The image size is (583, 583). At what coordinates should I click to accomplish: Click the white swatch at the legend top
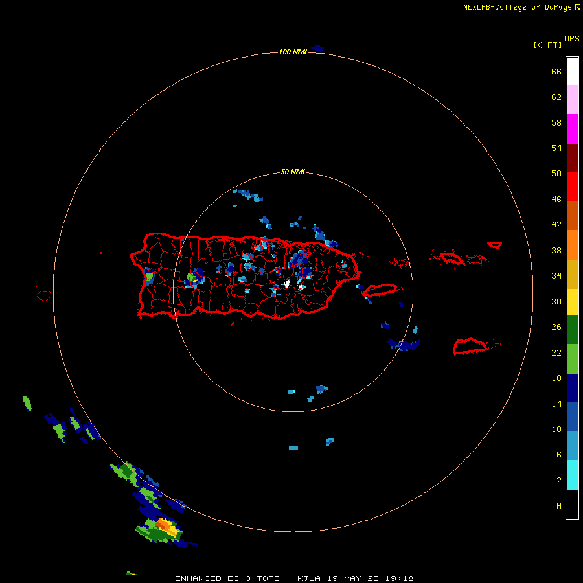[572, 71]
